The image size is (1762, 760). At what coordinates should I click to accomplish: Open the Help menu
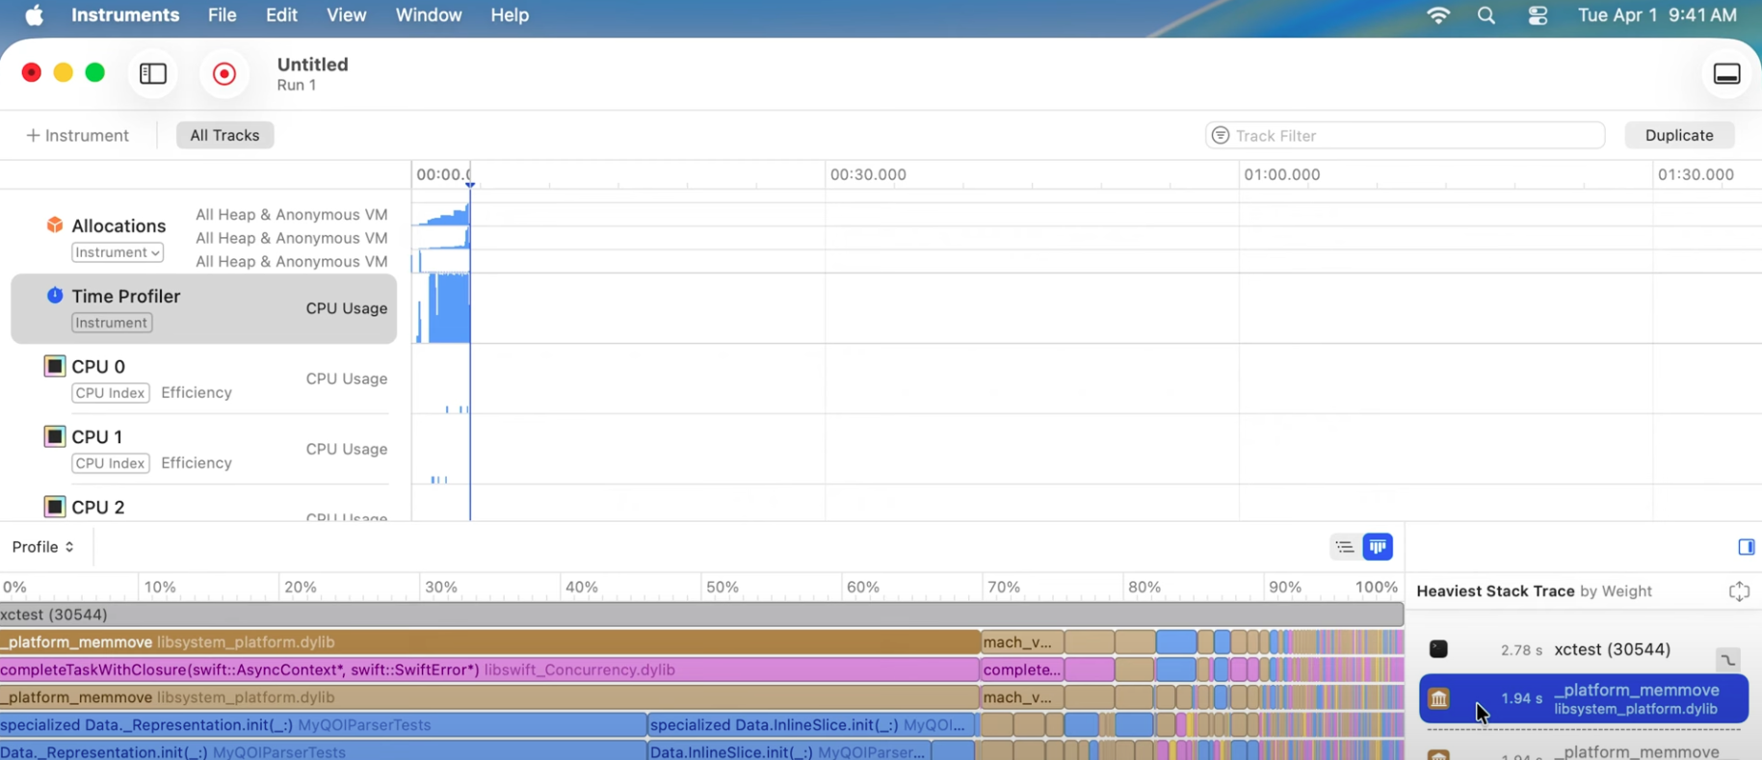(x=510, y=15)
